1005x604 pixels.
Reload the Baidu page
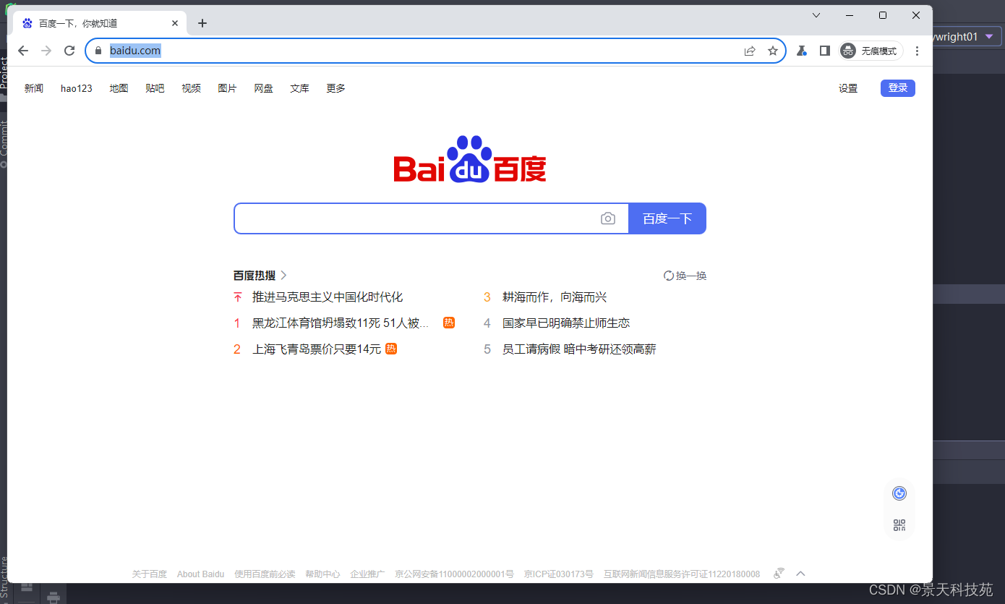[x=69, y=51]
